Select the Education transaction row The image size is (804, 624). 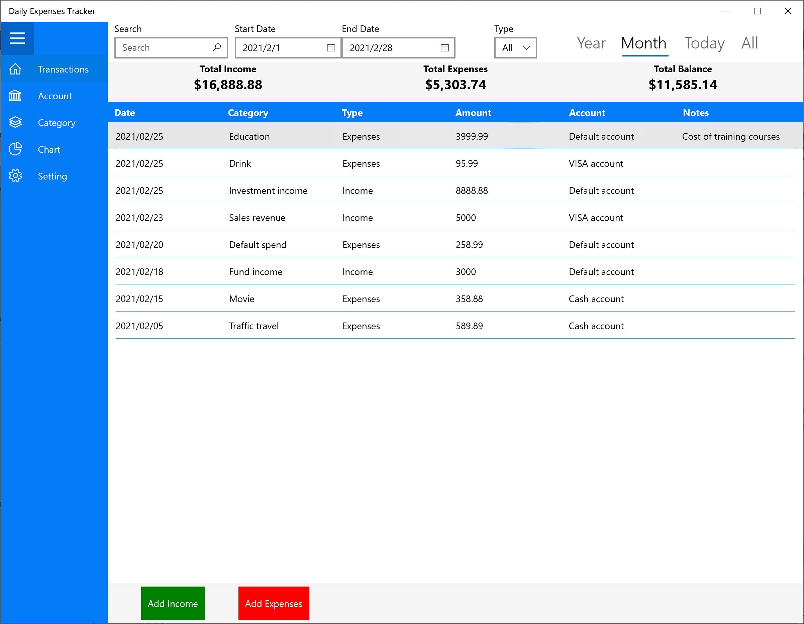[x=456, y=136]
